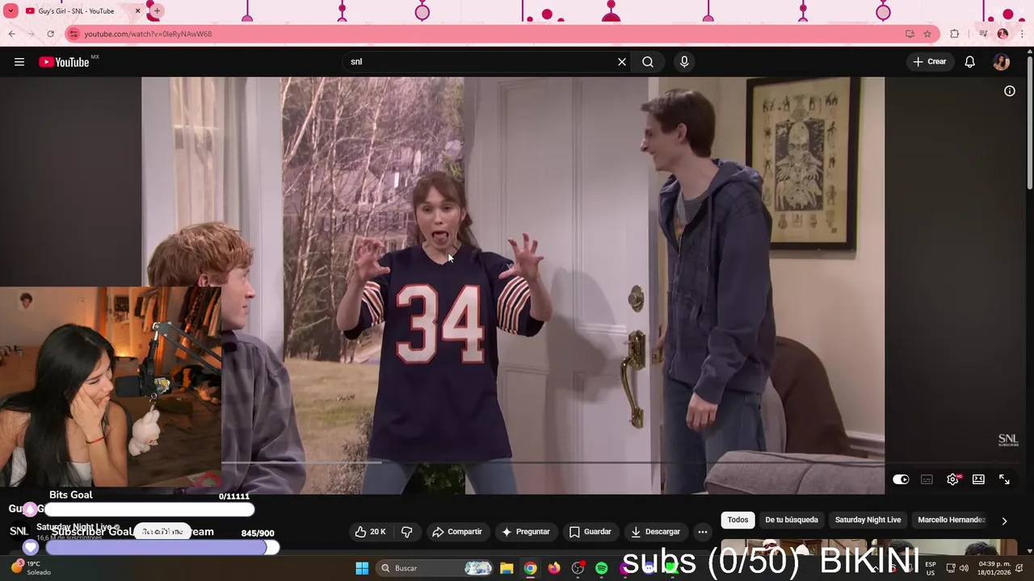The height and width of the screenshot is (581, 1034).
Task: Open the Crear menu
Action: pos(930,61)
